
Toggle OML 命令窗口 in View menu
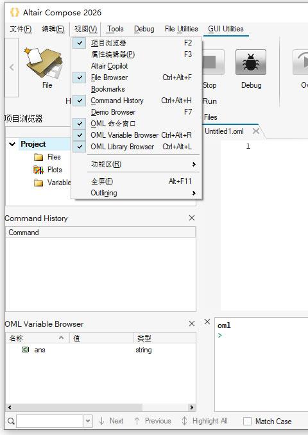click(x=136, y=124)
